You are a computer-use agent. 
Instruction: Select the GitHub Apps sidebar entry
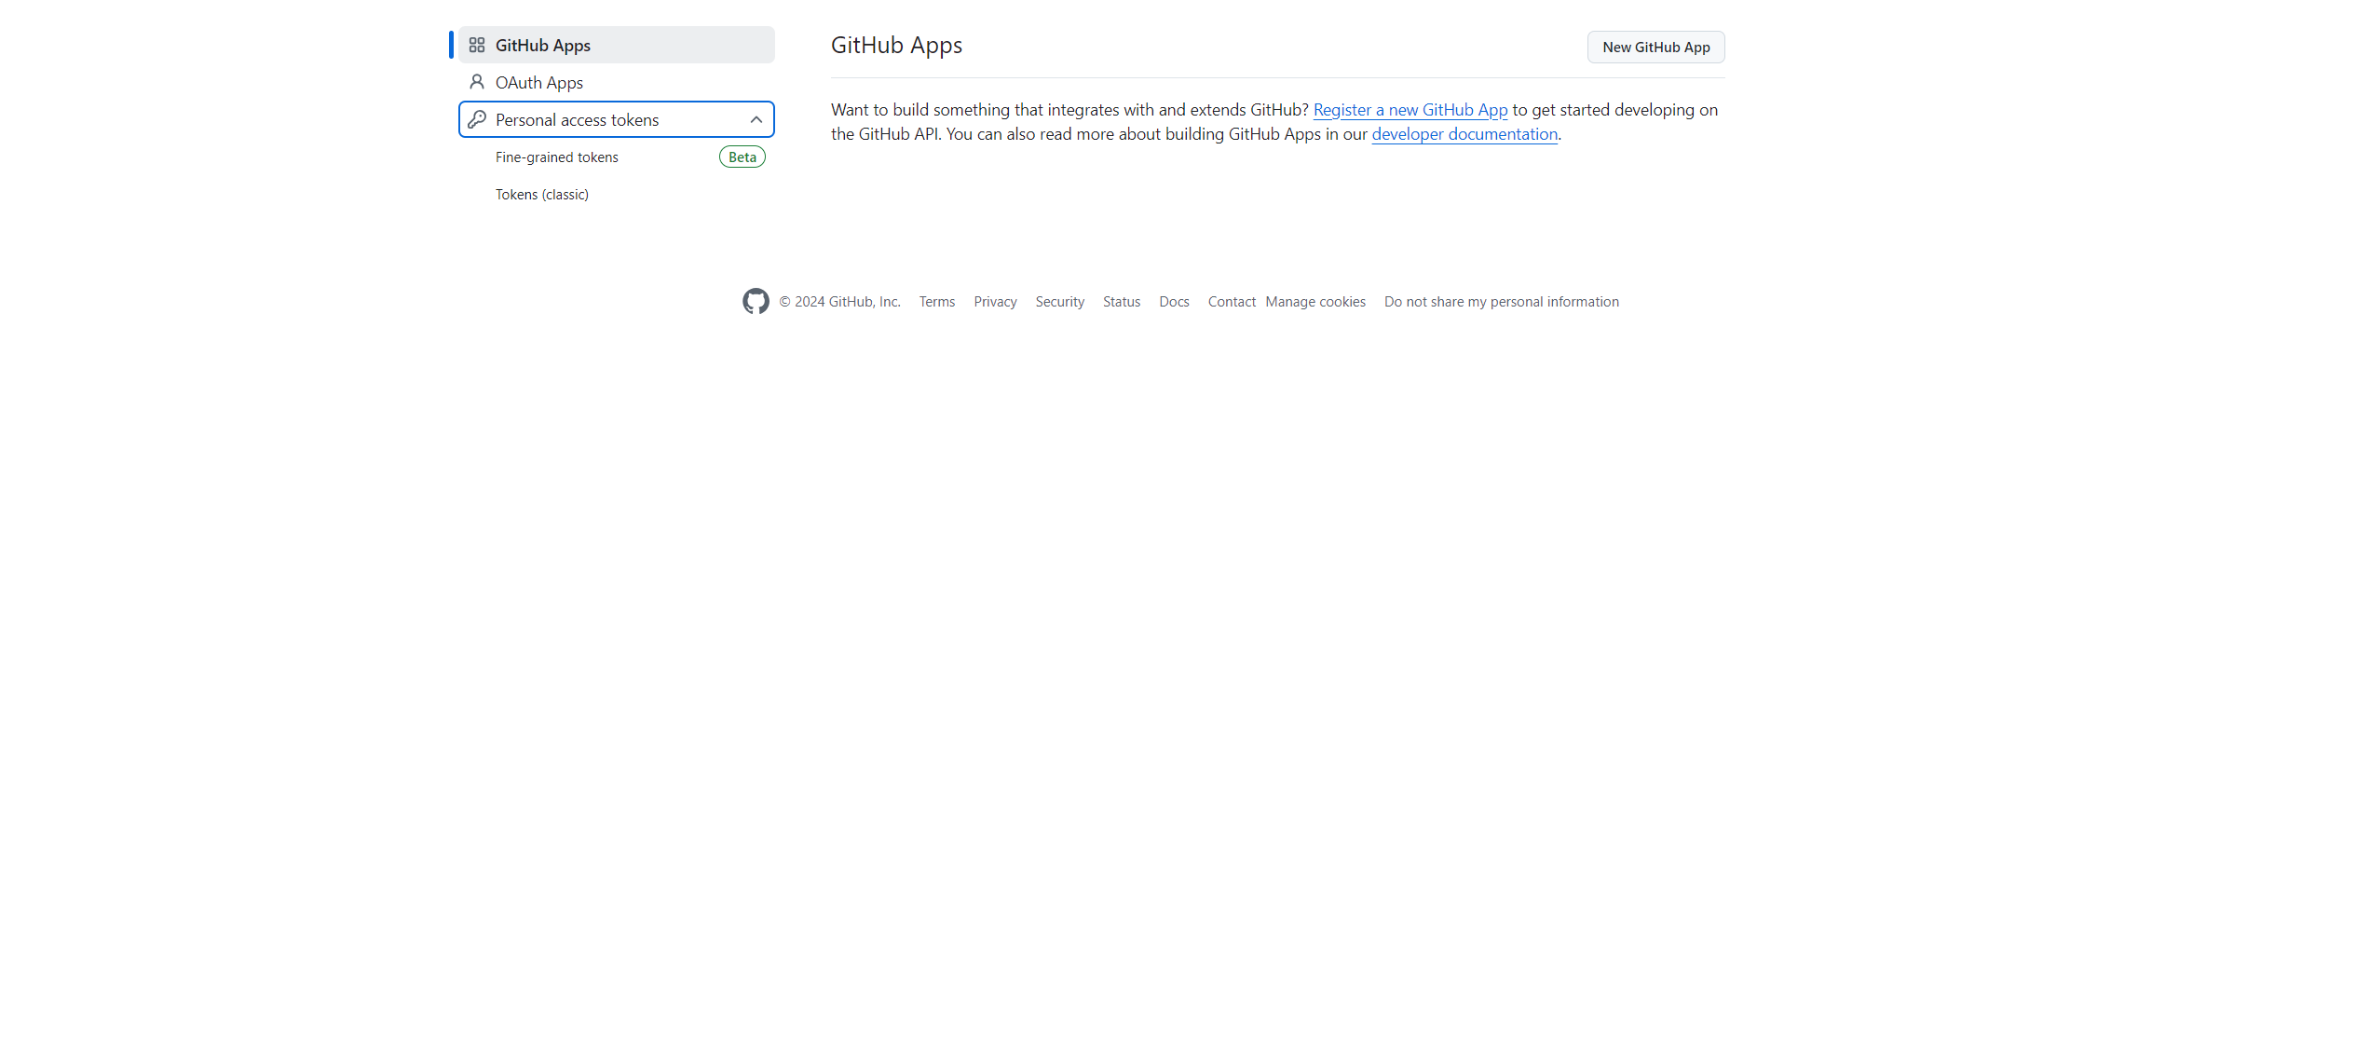(541, 45)
